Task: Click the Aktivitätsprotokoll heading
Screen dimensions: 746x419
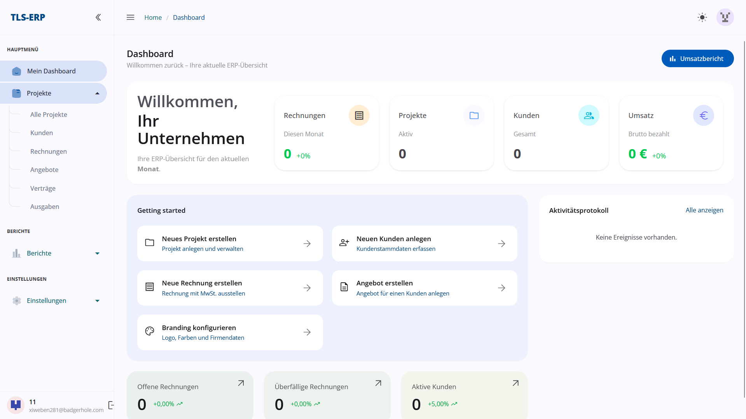Action: (x=578, y=210)
